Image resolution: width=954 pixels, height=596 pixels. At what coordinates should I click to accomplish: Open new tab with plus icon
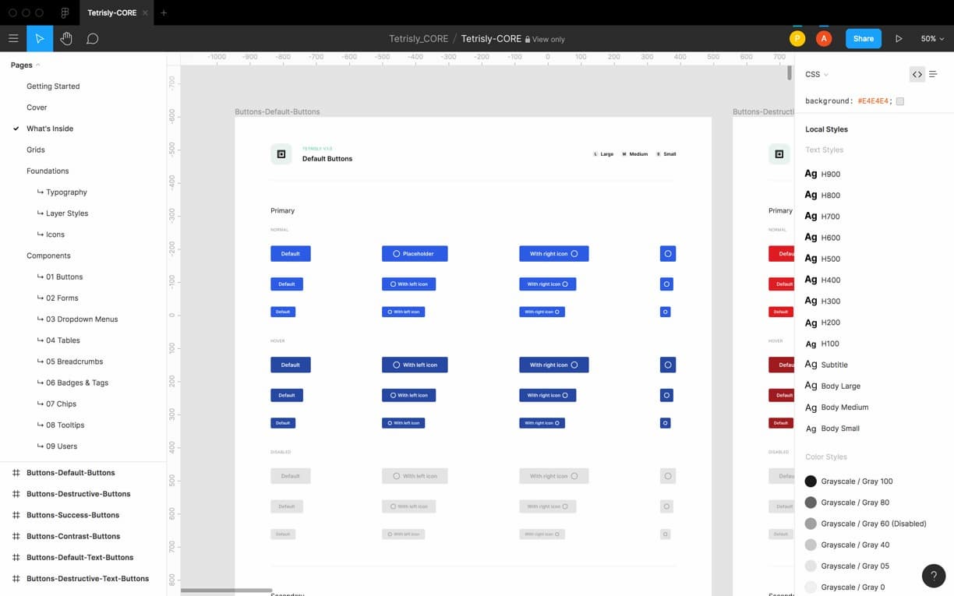[164, 12]
